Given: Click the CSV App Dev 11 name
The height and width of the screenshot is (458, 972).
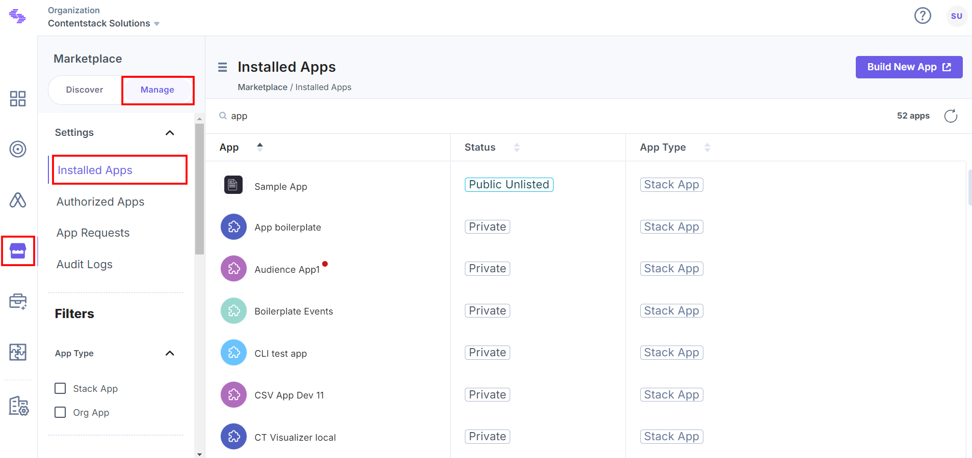Looking at the screenshot, I should tap(289, 395).
